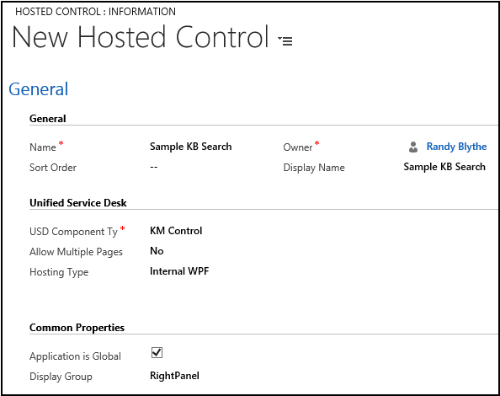Screen dimensions: 500x396
Task: Open the Randy Blythe owner link
Action: point(456,147)
